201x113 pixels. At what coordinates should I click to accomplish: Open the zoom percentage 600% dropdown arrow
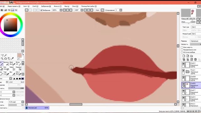pos(61,10)
